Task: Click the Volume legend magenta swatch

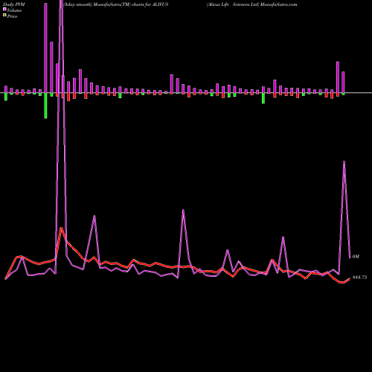Action: 4,9
